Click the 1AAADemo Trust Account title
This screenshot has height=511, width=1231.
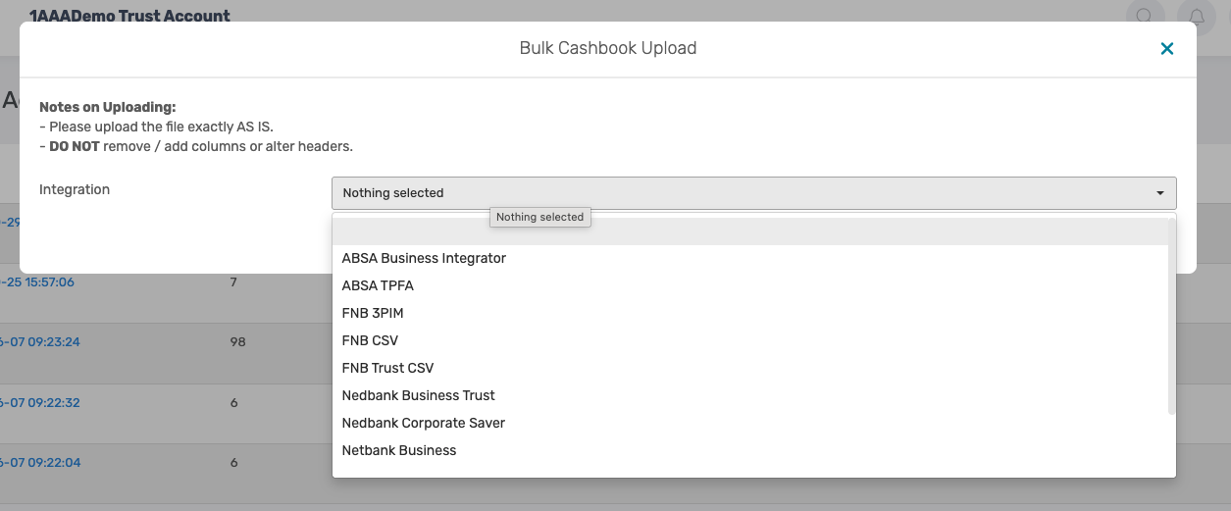click(130, 16)
